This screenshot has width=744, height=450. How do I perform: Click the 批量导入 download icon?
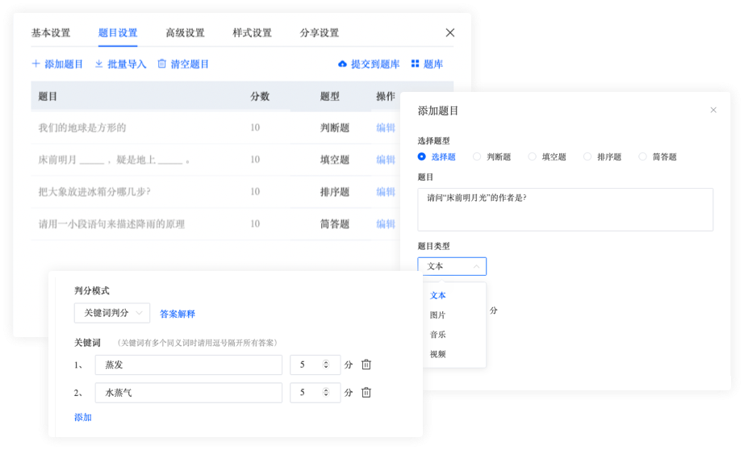point(98,64)
